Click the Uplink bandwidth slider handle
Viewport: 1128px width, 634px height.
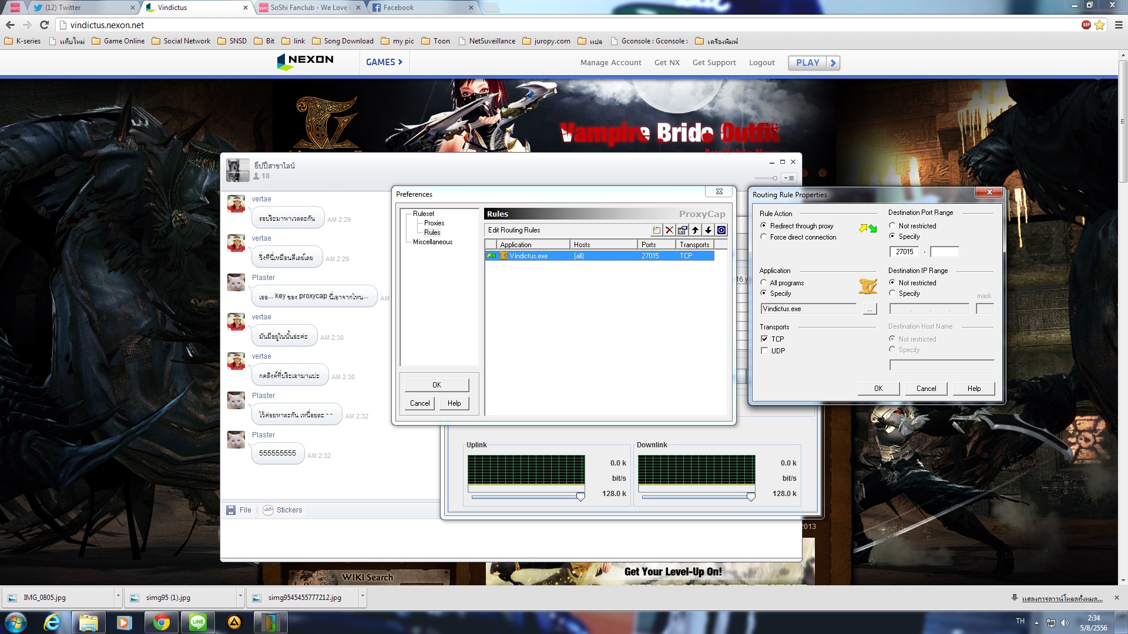pyautogui.click(x=580, y=497)
